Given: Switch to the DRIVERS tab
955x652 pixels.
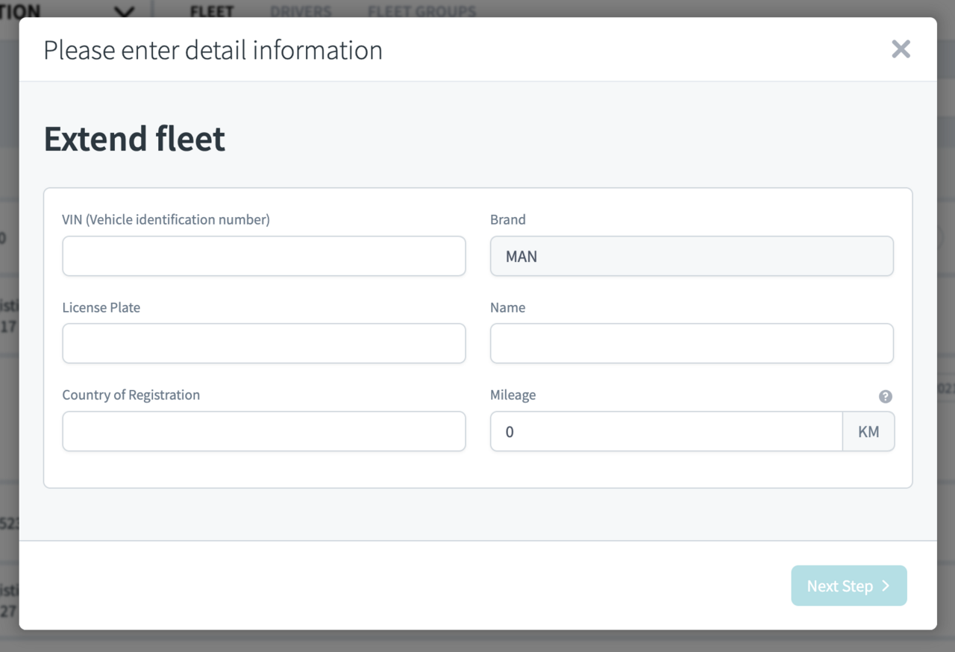Looking at the screenshot, I should pyautogui.click(x=300, y=11).
